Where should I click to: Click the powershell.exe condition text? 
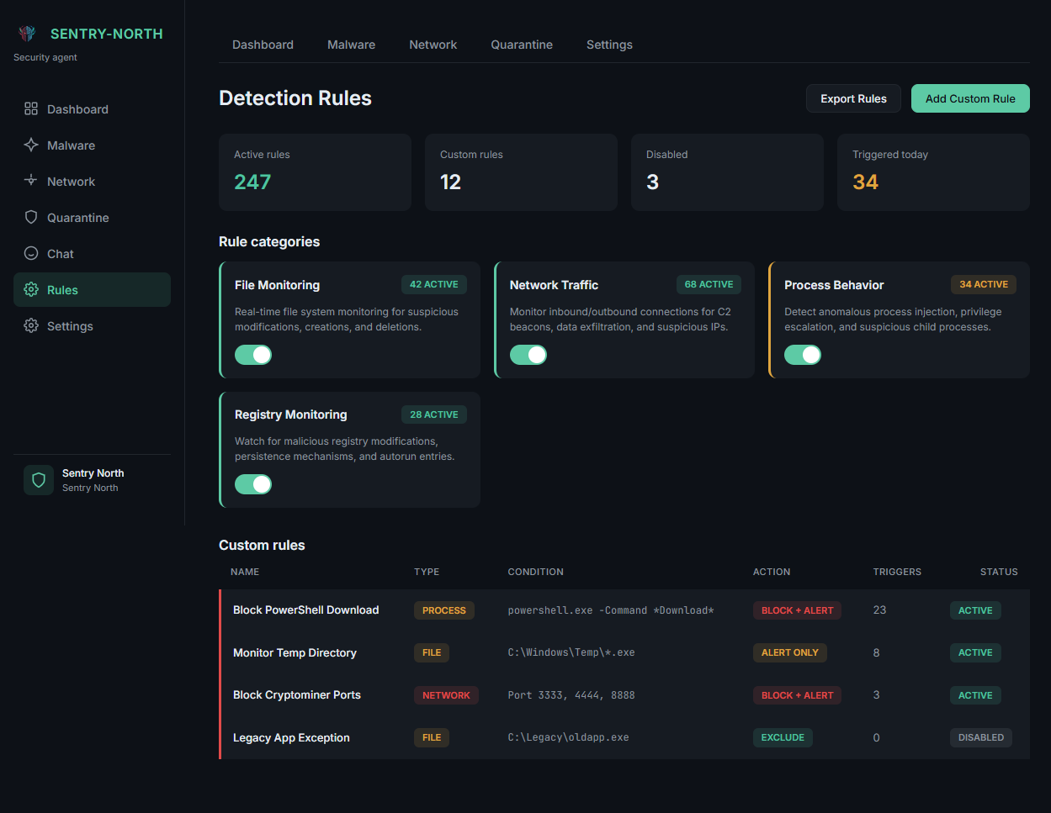pyautogui.click(x=611, y=610)
